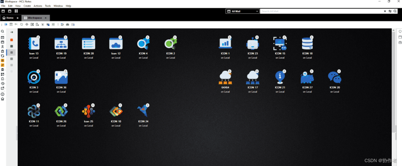Open to-do clipboard icon in left sidebar

pos(3,51)
